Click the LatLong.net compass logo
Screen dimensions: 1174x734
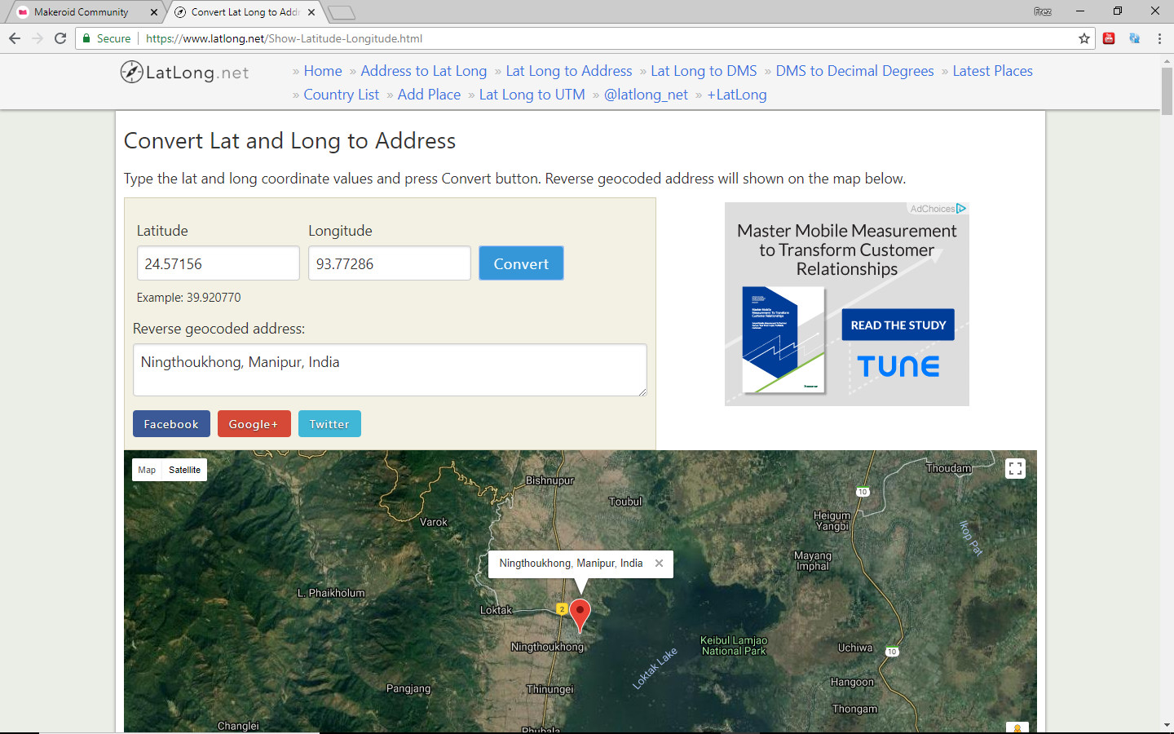[x=132, y=72]
